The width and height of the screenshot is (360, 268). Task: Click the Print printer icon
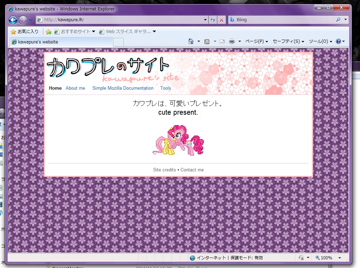232,41
